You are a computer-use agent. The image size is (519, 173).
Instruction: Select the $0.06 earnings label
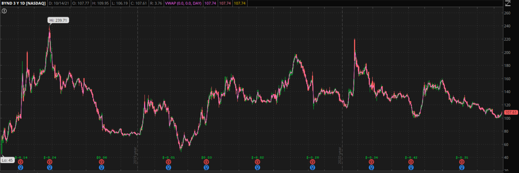(x=102, y=157)
